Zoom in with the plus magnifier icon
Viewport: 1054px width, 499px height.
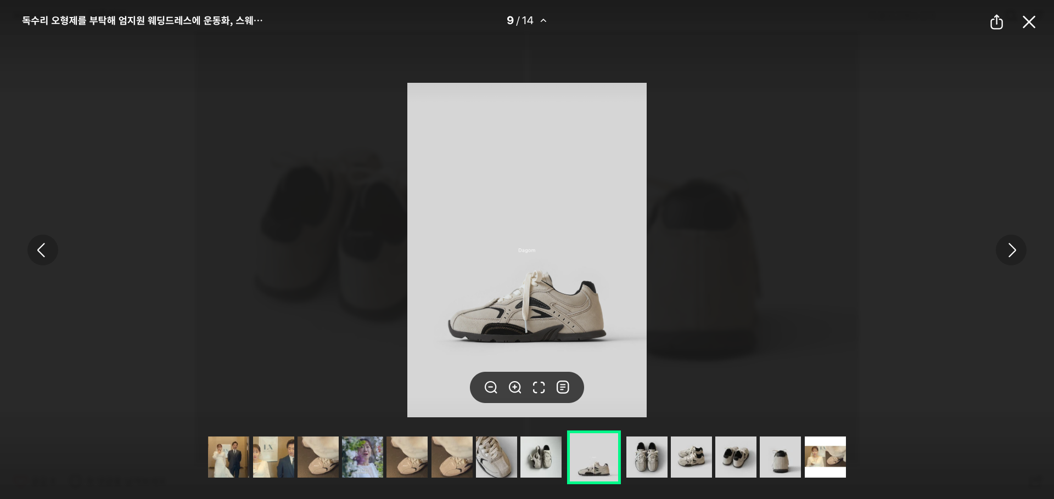pos(515,388)
